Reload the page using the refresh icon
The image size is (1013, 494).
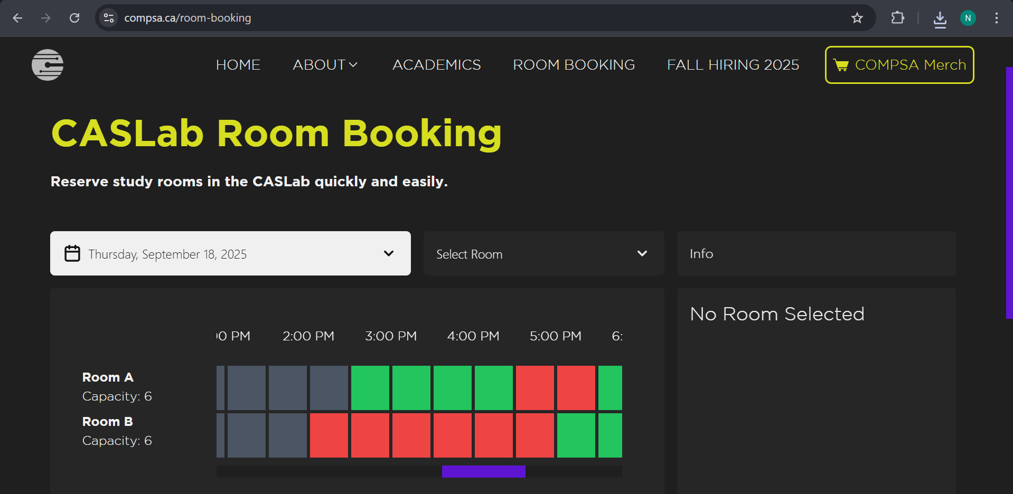tap(74, 17)
